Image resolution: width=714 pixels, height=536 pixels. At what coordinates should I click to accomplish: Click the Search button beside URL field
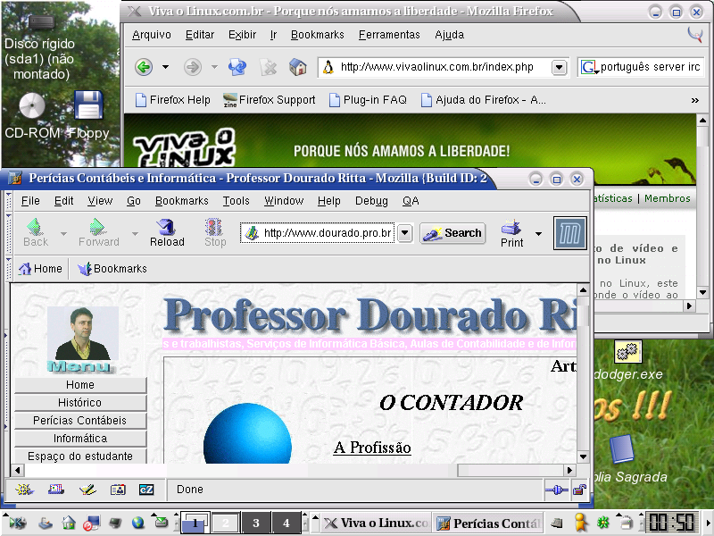click(452, 233)
